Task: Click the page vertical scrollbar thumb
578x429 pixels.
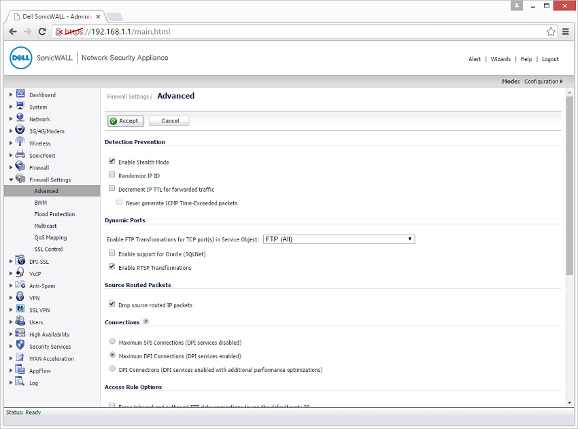Action: [570, 186]
